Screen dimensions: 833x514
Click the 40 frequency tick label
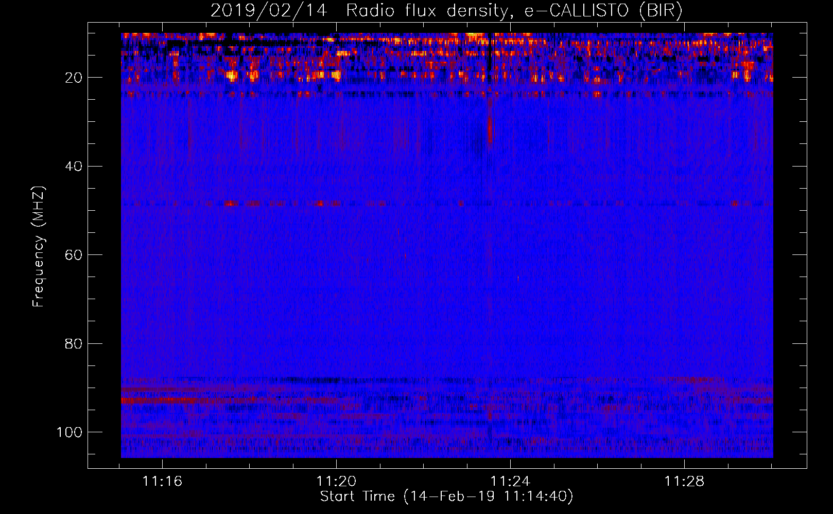click(x=74, y=167)
